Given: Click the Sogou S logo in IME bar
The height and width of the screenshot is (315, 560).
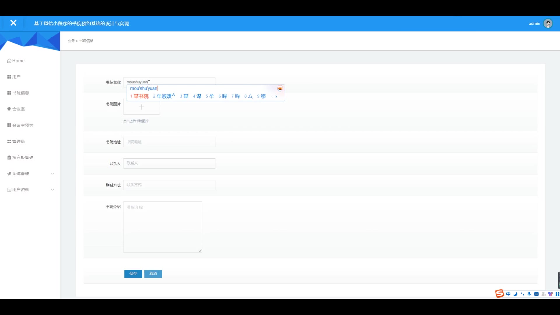Looking at the screenshot, I should coord(499,294).
